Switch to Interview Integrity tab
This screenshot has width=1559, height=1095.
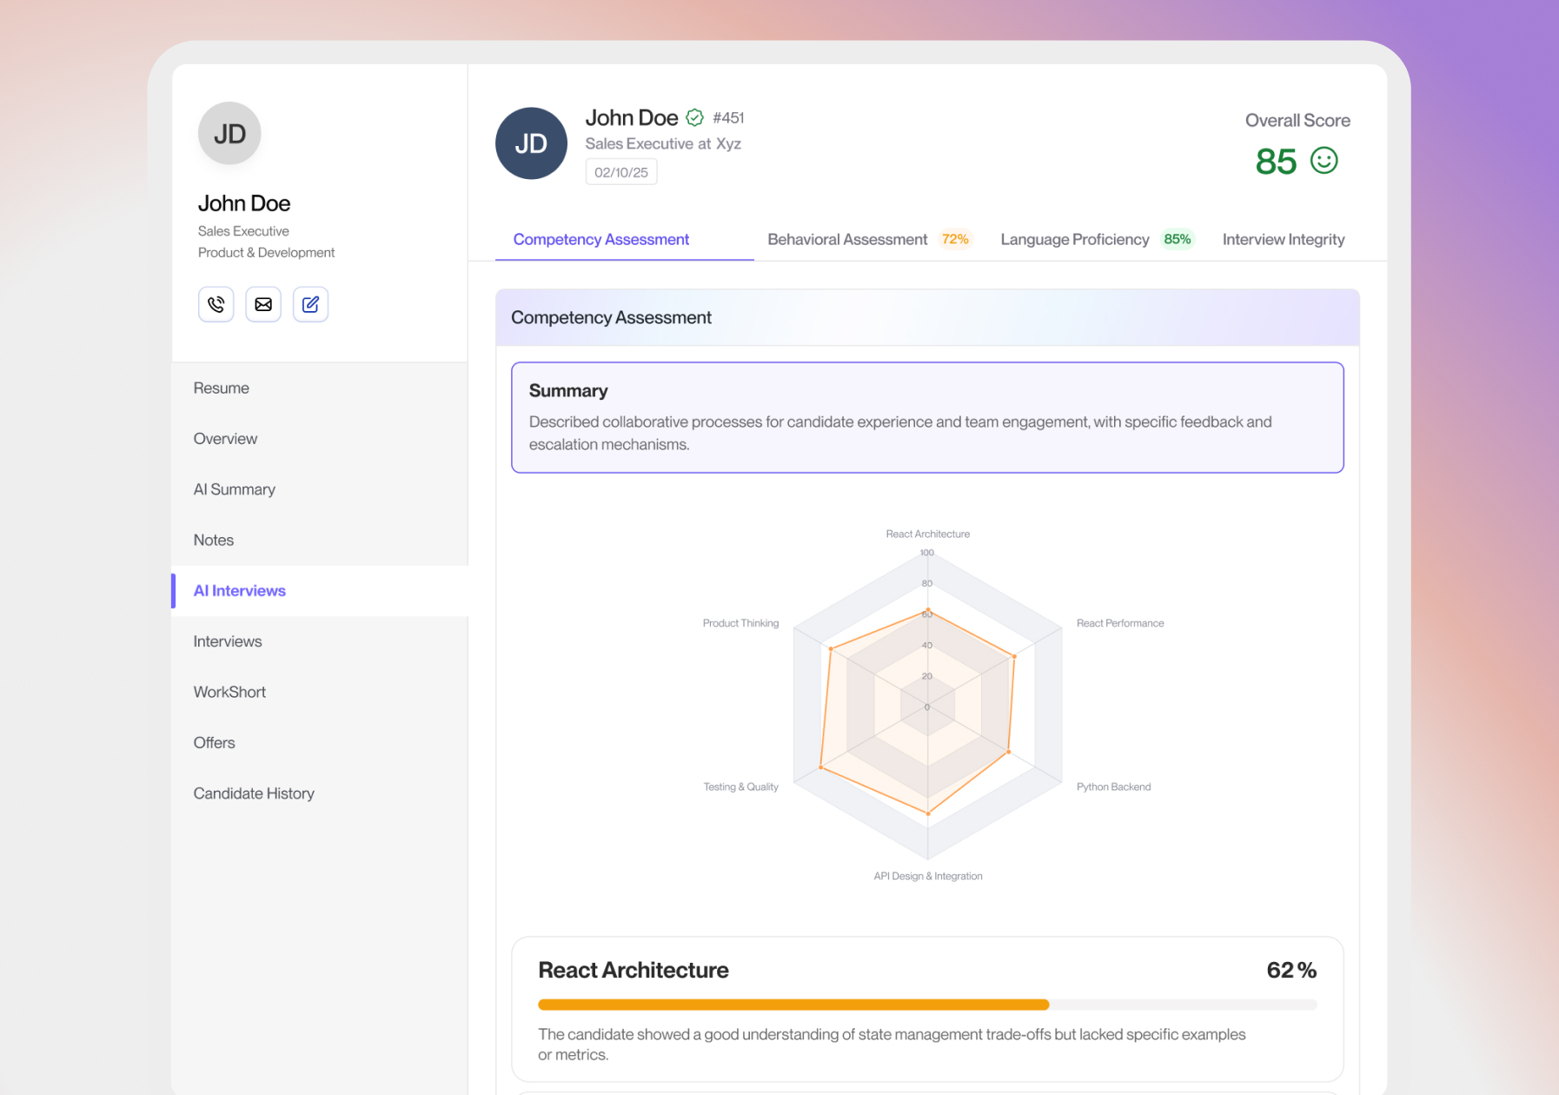[x=1284, y=239]
